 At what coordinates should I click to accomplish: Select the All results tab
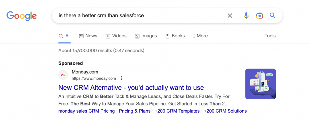point(65,36)
